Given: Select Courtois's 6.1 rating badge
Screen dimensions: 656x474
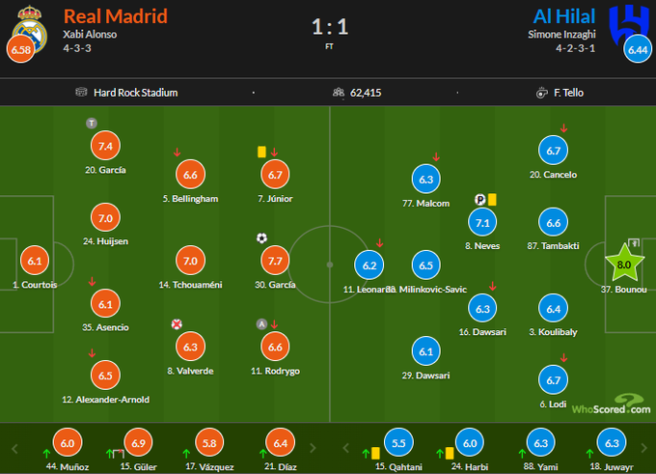Looking at the screenshot, I should (x=35, y=261).
